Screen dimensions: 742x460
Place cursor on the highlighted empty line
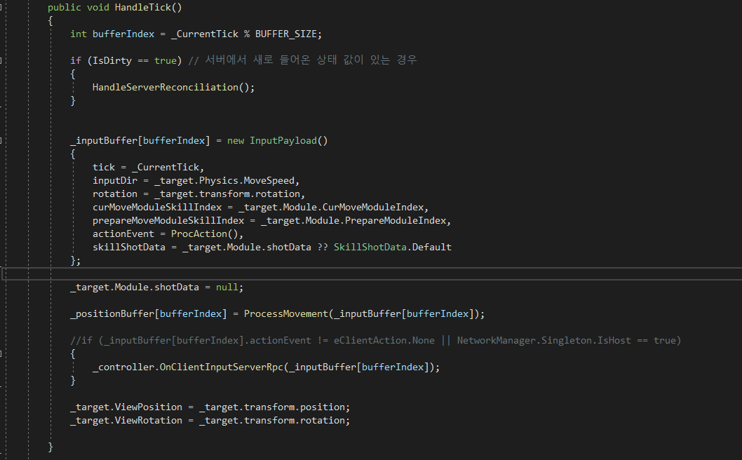(x=351, y=273)
